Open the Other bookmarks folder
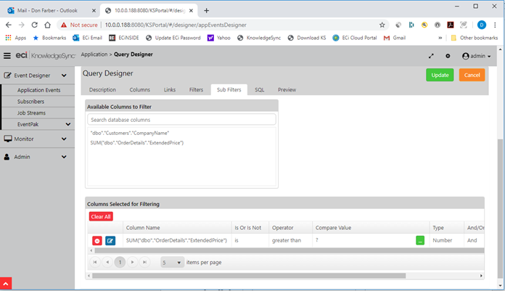 (475, 38)
